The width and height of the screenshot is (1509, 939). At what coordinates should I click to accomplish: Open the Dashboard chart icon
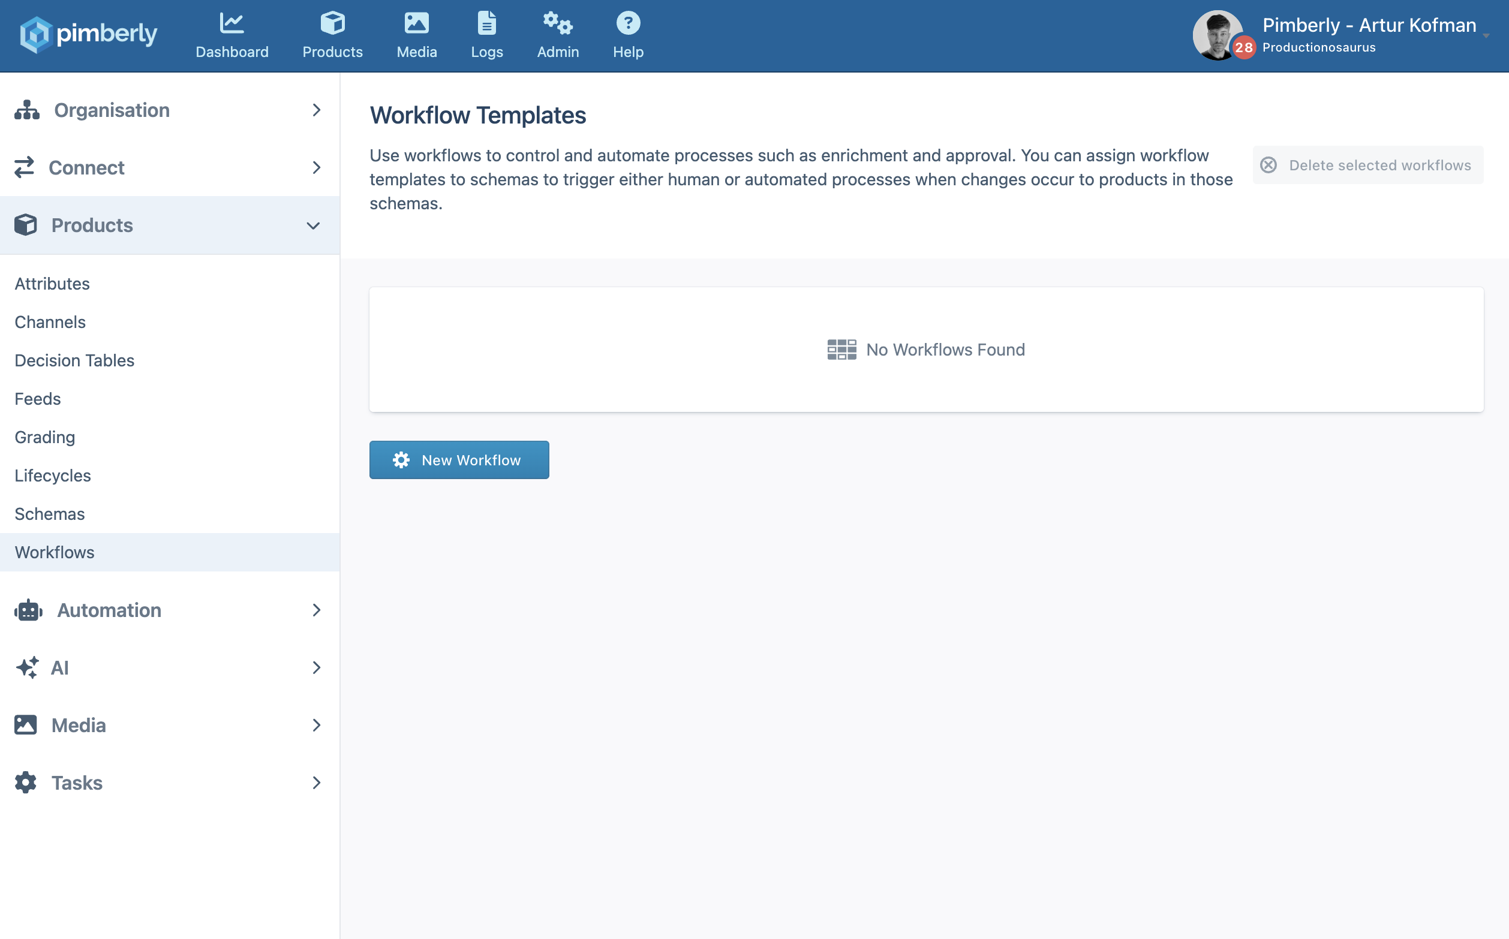tap(232, 23)
